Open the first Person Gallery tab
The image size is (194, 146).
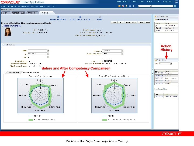point(5,13)
